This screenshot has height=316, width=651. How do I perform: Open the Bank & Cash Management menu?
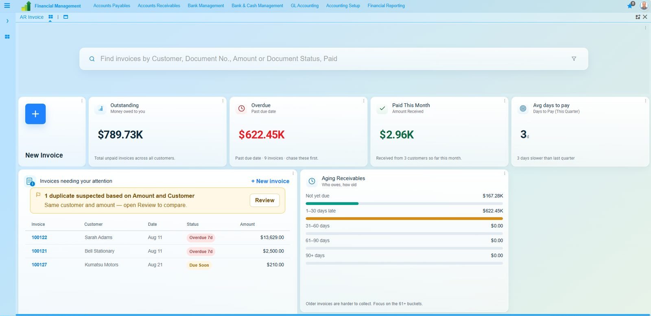pos(257,6)
